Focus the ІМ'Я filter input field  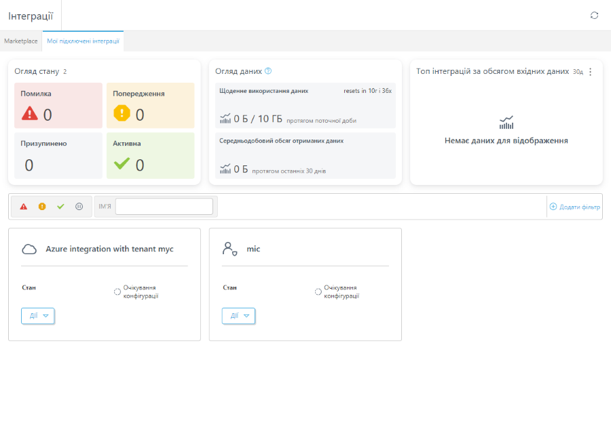pyautogui.click(x=164, y=206)
